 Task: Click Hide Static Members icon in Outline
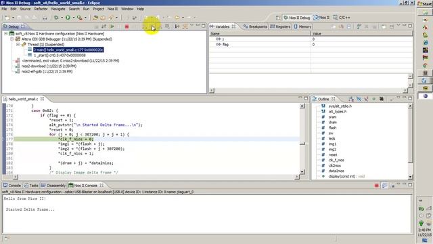click(366, 99)
